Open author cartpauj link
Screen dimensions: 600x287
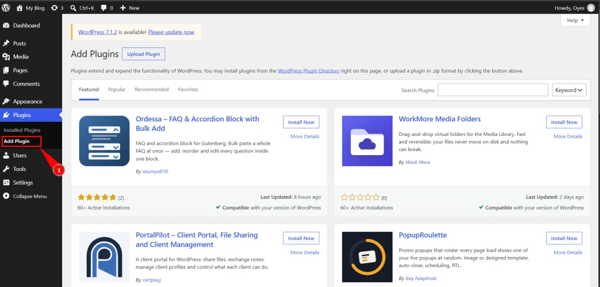tap(152, 280)
